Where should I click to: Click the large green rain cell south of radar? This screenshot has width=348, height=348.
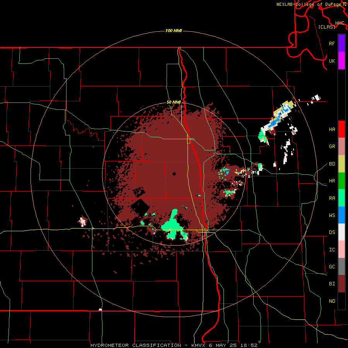point(173,225)
